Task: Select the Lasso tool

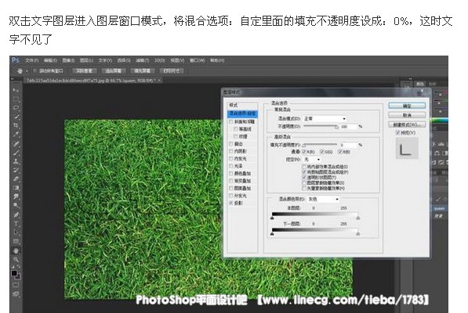Action: coord(16,107)
